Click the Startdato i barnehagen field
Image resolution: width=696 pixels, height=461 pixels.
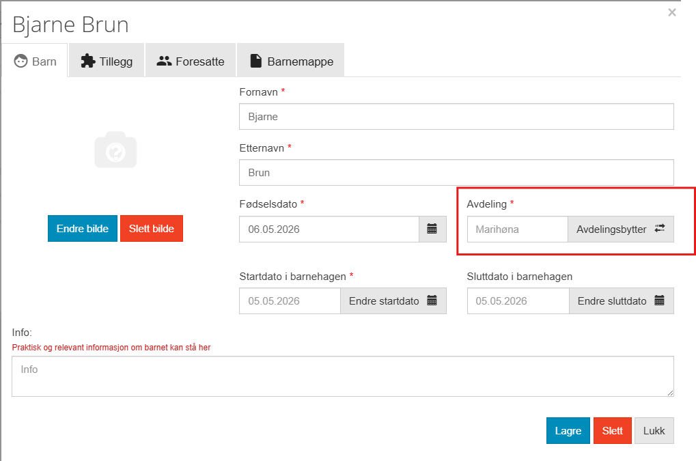pyautogui.click(x=290, y=301)
